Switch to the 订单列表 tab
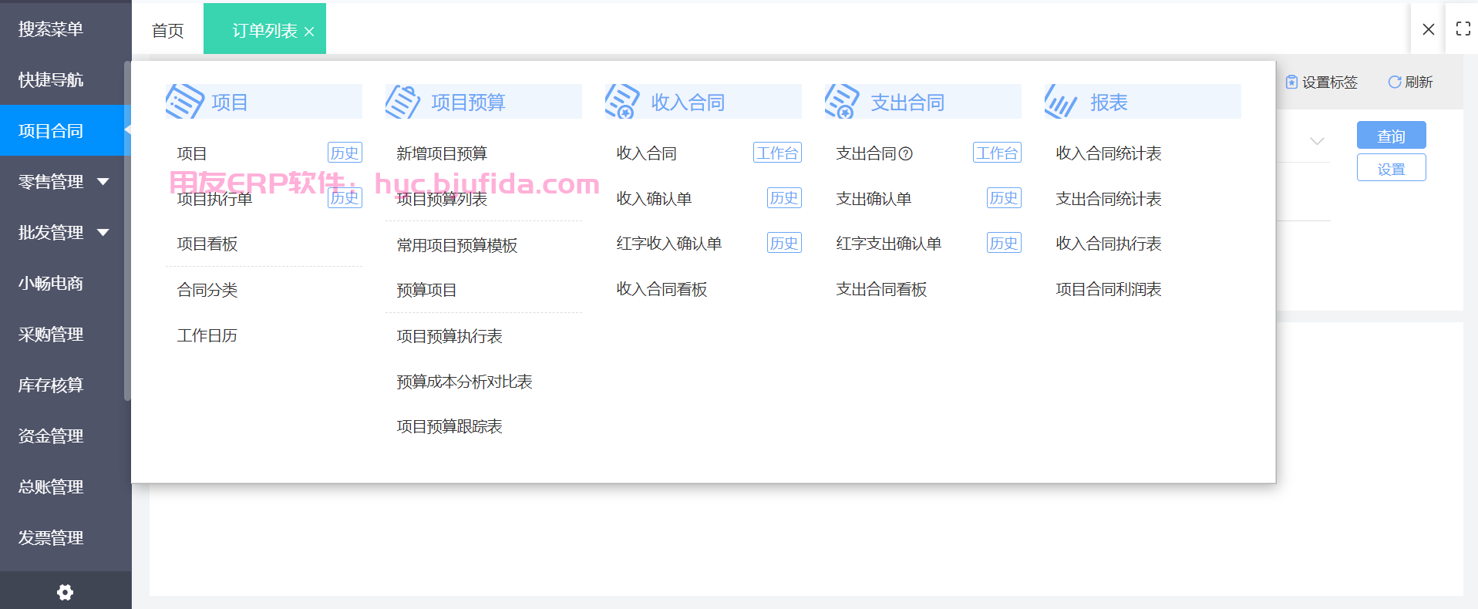The image size is (1478, 609). (x=264, y=30)
